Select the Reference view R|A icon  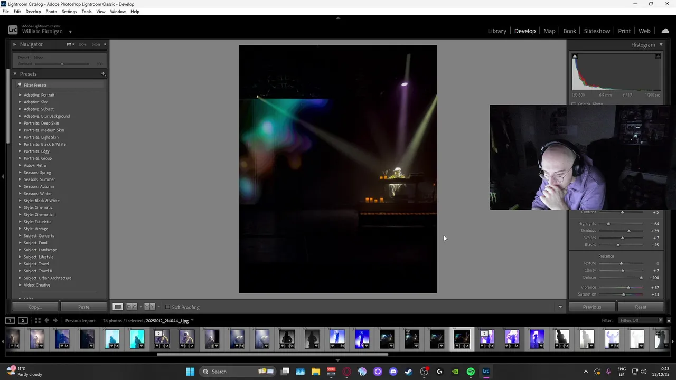[132, 307]
